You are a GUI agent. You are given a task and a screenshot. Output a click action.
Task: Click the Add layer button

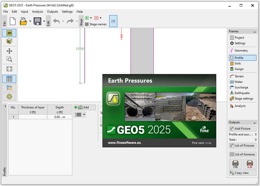click(x=84, y=107)
